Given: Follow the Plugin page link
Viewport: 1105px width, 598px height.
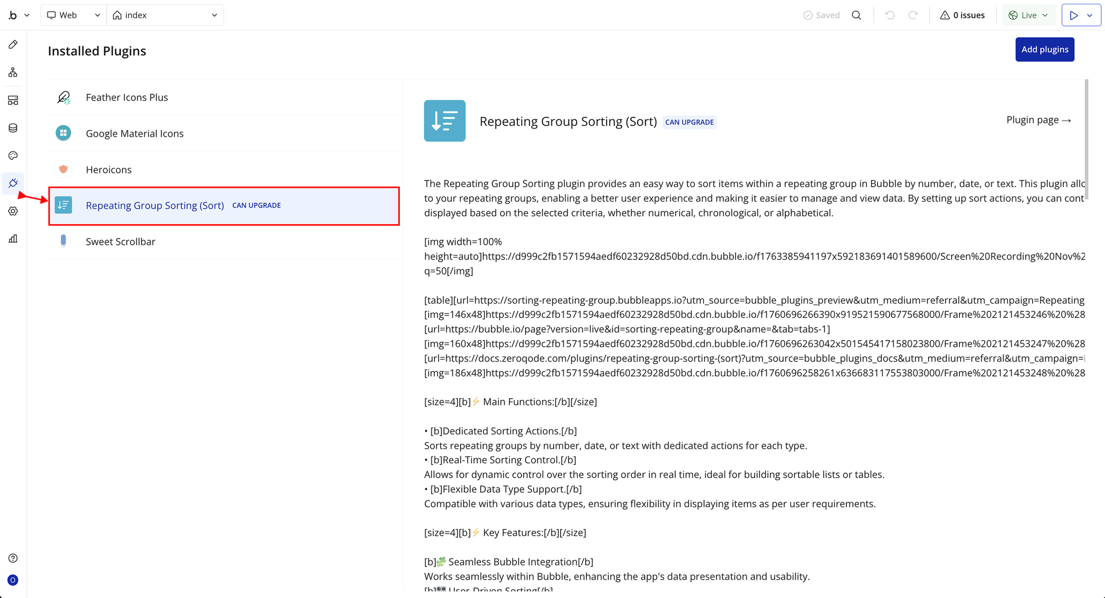Looking at the screenshot, I should (1038, 120).
